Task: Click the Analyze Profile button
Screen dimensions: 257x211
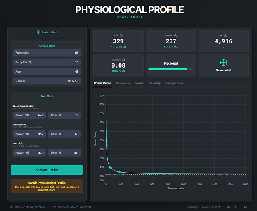Action: point(47,170)
